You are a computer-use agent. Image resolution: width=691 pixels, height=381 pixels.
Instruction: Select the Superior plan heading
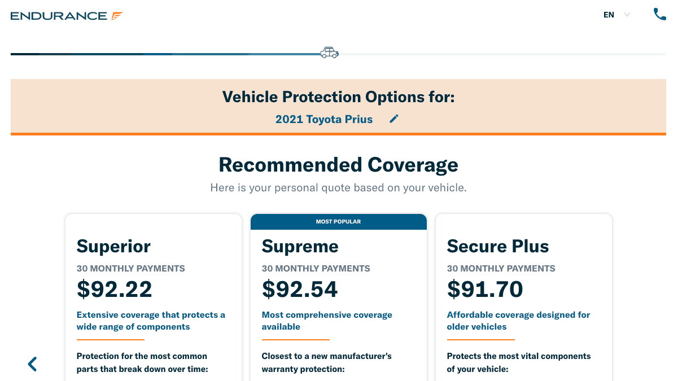pyautogui.click(x=113, y=246)
